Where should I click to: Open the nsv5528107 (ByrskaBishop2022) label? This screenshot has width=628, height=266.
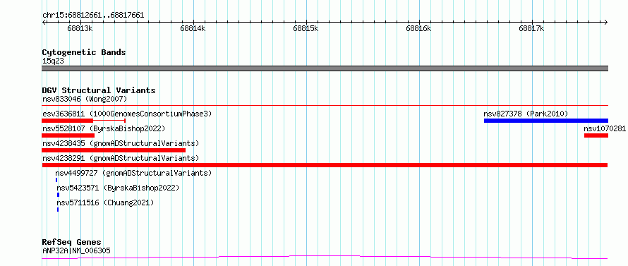[104, 128]
